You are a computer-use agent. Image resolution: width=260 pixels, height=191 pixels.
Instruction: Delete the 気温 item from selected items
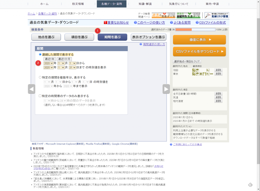tap(218, 98)
